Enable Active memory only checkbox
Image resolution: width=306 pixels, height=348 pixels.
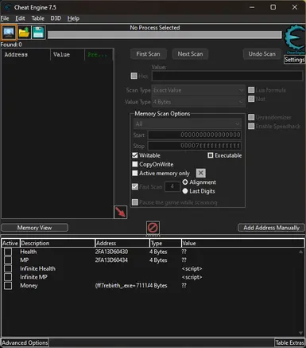click(135, 173)
